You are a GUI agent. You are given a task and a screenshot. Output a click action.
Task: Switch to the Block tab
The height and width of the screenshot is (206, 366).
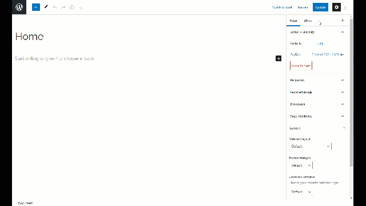click(x=308, y=21)
